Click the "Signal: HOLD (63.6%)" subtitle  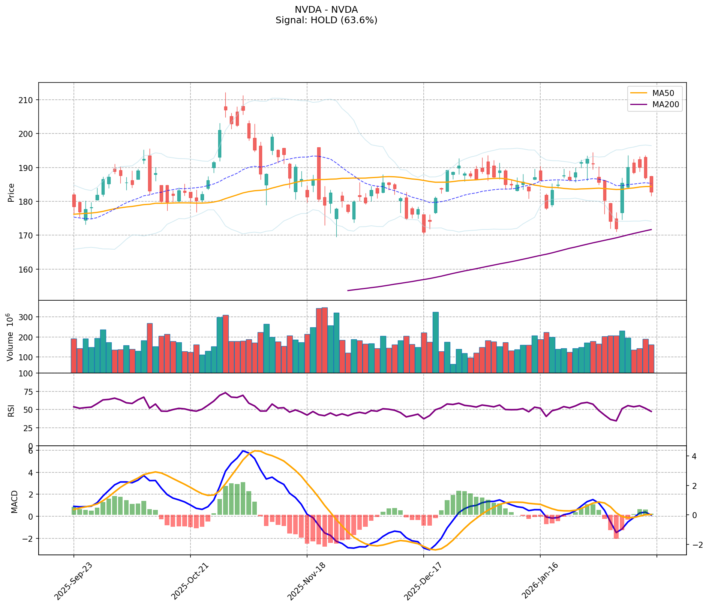click(326, 20)
